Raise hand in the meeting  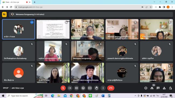(x=96, y=88)
